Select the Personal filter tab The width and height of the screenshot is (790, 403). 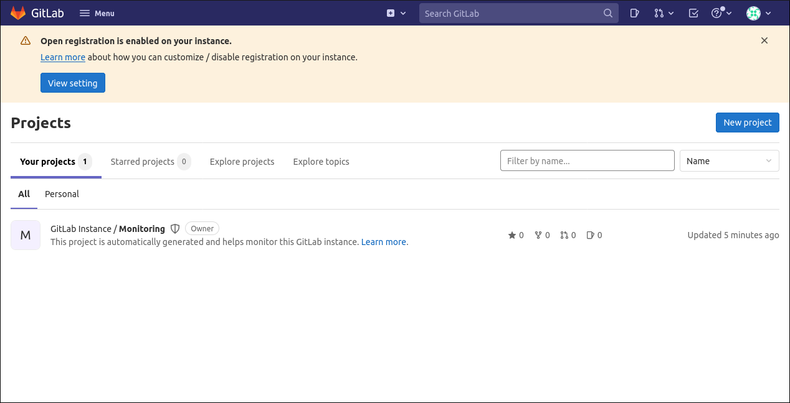click(62, 194)
